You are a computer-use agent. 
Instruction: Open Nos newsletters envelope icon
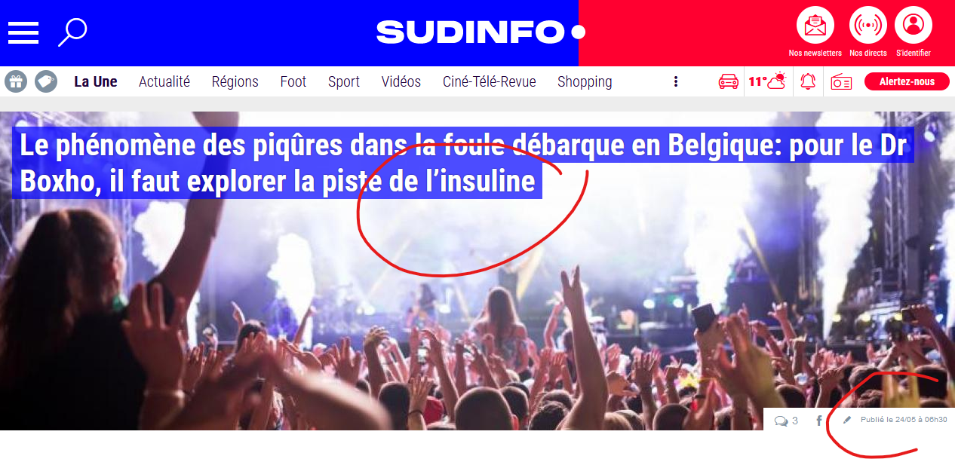[x=815, y=26]
